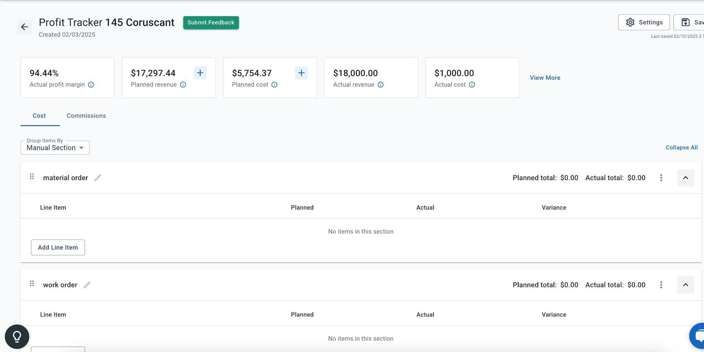Viewport: 704px width, 352px height.
Task: Open work order three-dot options menu
Action: [x=661, y=285]
